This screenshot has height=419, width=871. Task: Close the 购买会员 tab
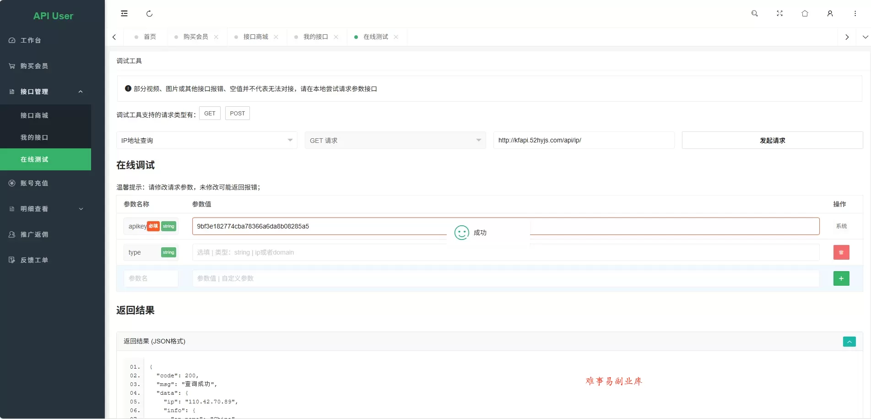tap(216, 37)
